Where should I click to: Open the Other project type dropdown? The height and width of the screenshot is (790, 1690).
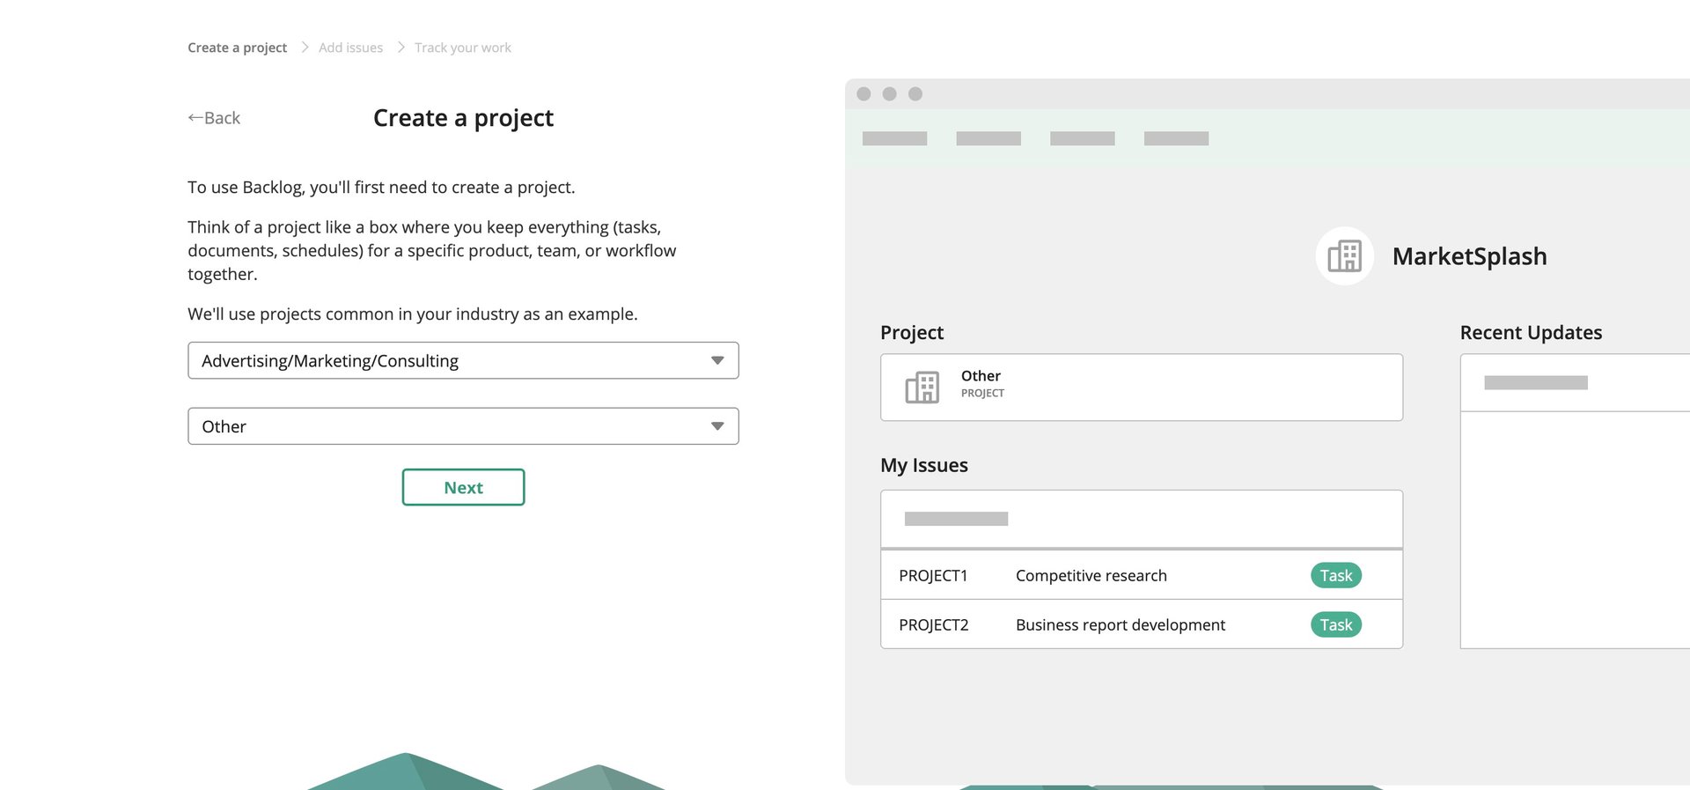pyautogui.click(x=462, y=426)
